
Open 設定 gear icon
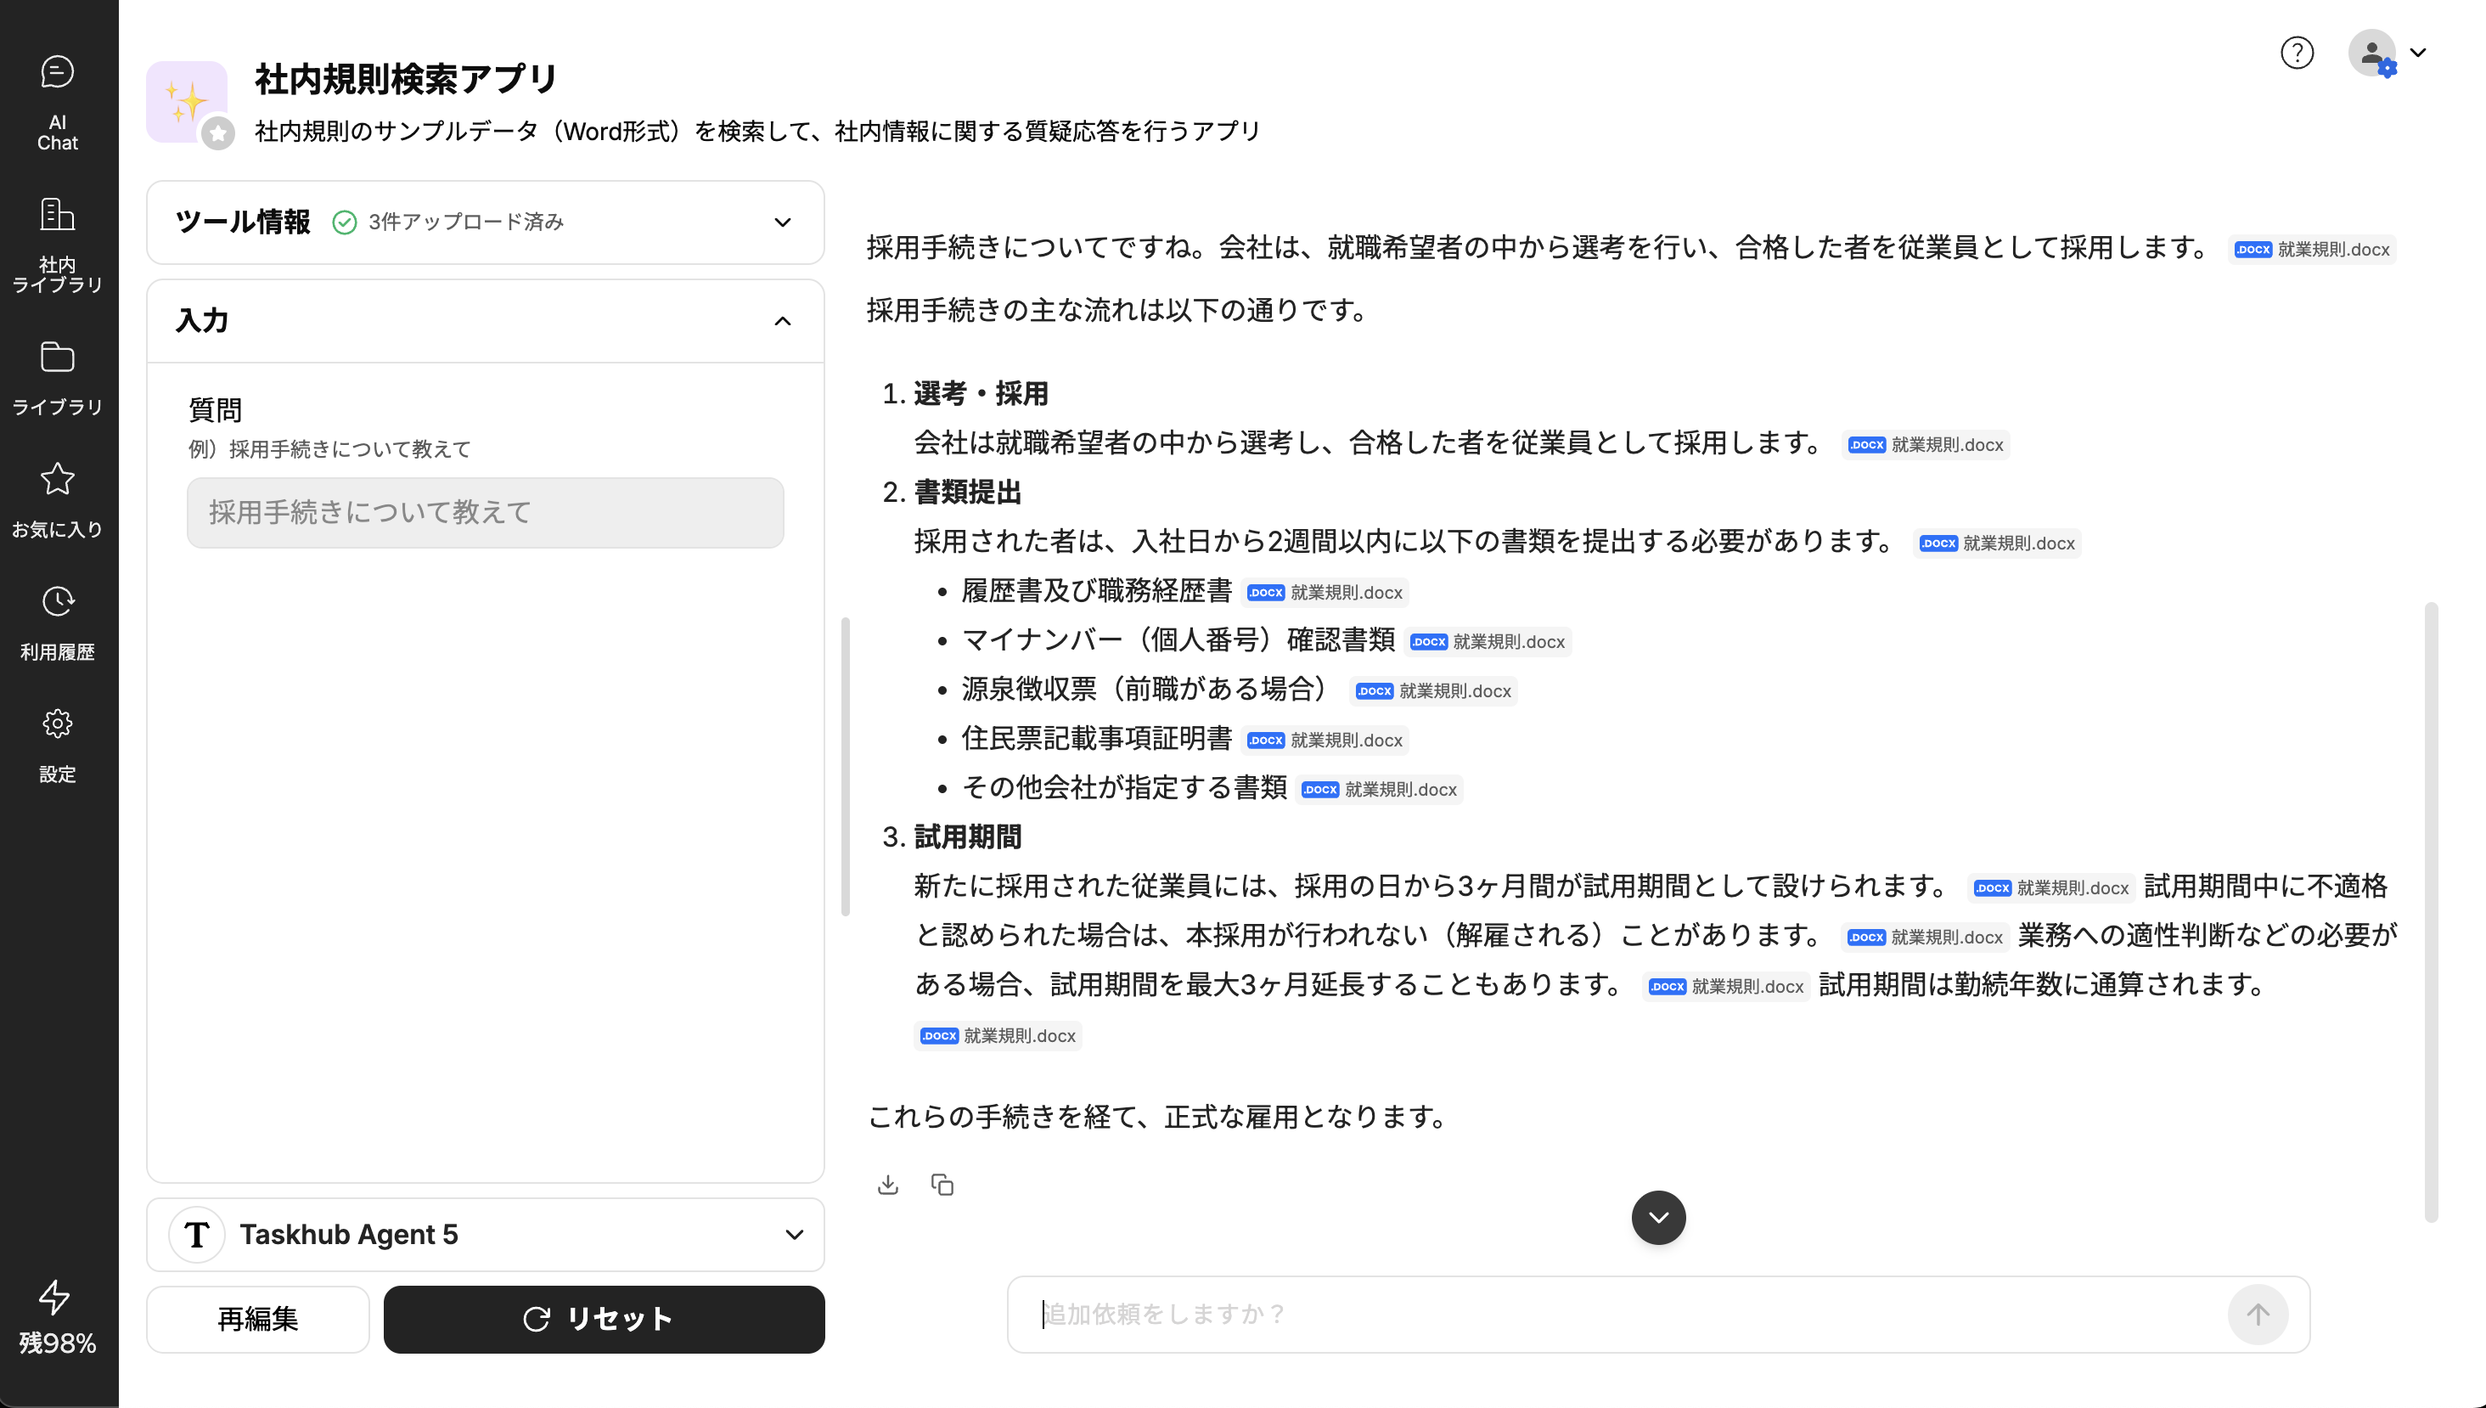click(x=57, y=724)
